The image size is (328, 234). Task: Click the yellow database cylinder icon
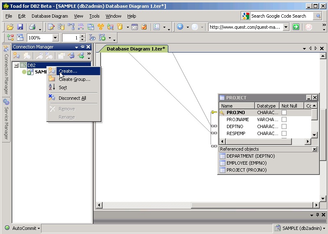coord(120,27)
